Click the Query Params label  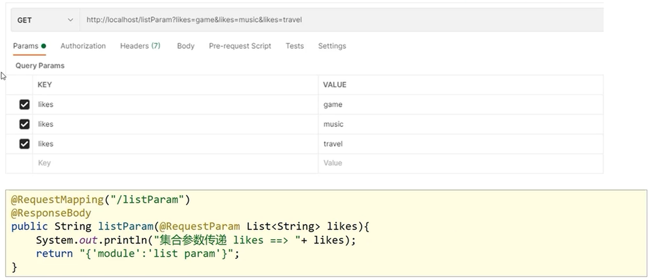pos(40,66)
